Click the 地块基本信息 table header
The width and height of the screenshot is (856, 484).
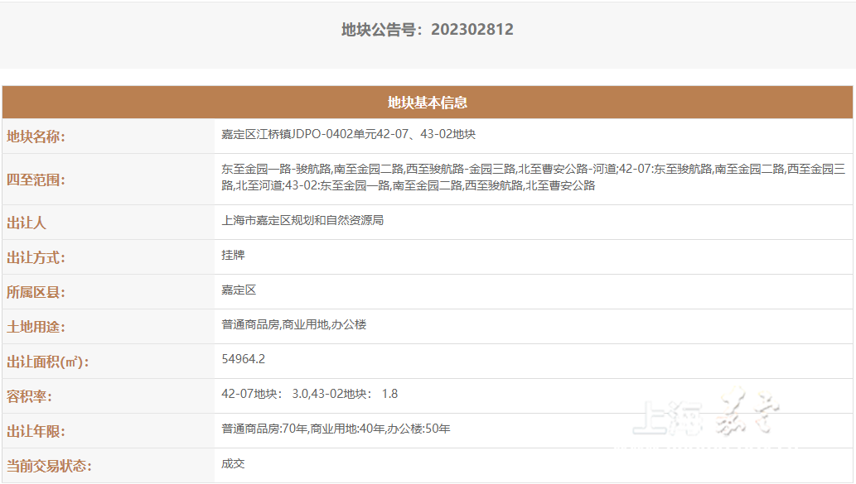[x=428, y=103]
